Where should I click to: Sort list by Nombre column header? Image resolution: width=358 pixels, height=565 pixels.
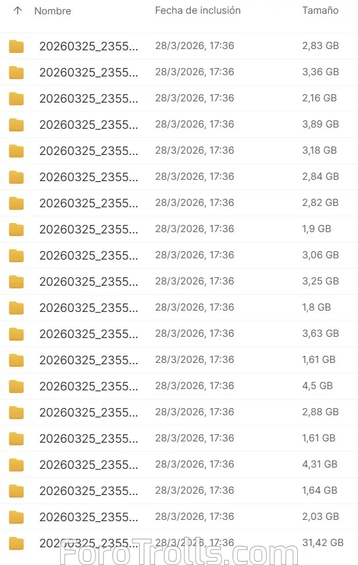(52, 11)
